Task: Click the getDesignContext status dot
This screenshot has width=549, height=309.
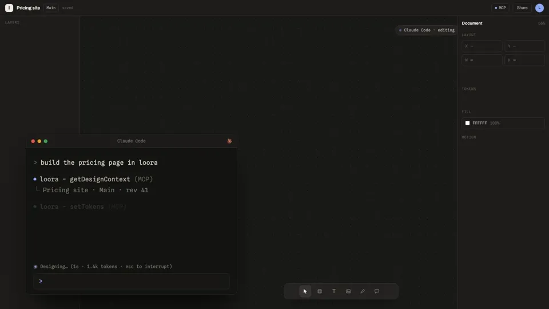Action: coord(35,179)
